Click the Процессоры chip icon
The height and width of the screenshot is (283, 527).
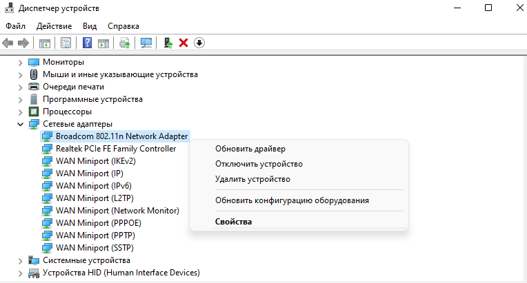click(x=34, y=112)
